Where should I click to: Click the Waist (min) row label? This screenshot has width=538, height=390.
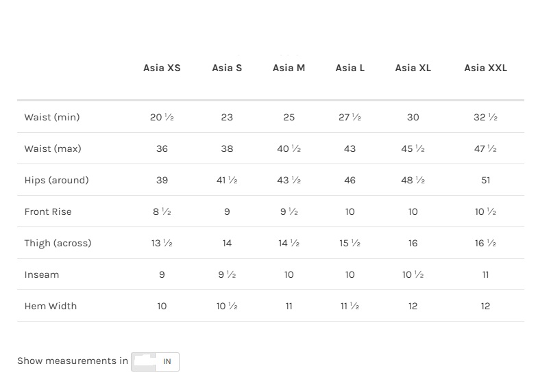tap(52, 117)
